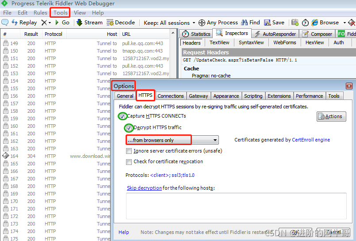
Task: Open the Tools tab in Options
Action: click(x=334, y=96)
